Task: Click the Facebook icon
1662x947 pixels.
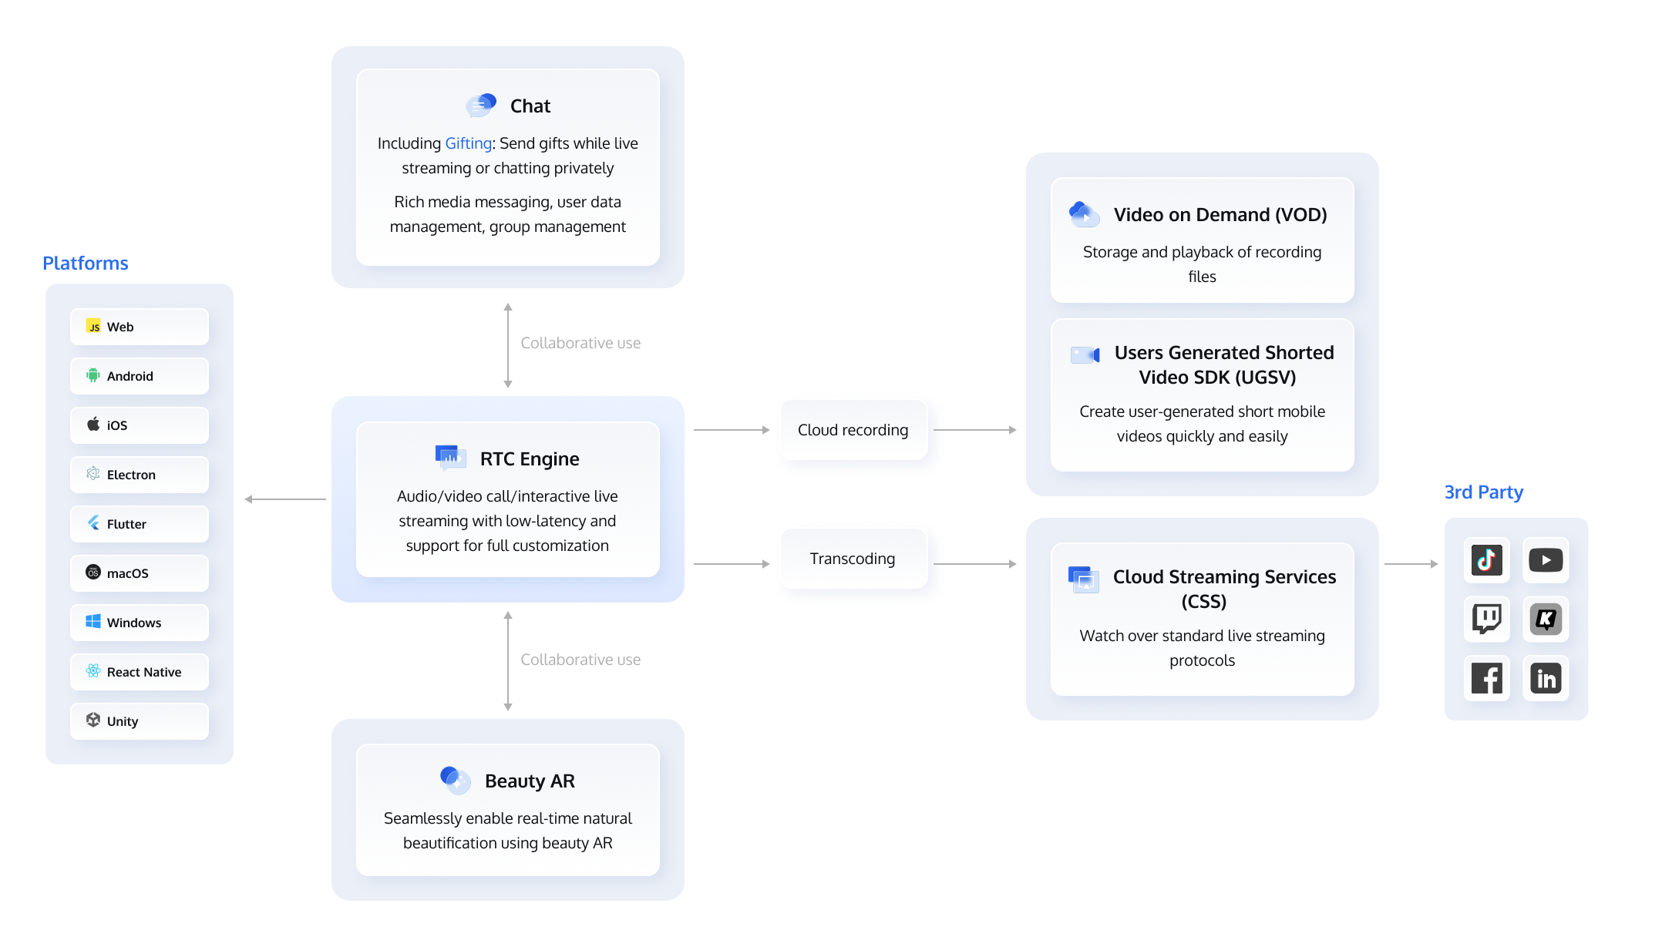Action: [x=1486, y=678]
